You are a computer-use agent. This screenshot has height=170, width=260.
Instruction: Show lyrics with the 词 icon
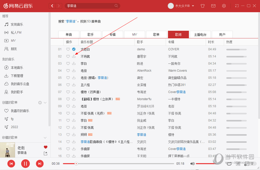[x=238, y=164]
